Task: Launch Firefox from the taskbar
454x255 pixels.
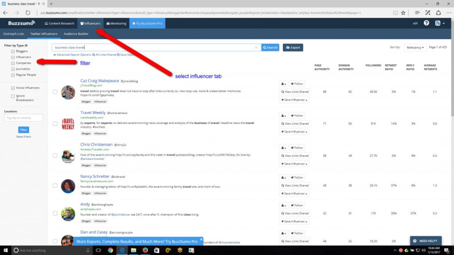Action: [x=145, y=251]
